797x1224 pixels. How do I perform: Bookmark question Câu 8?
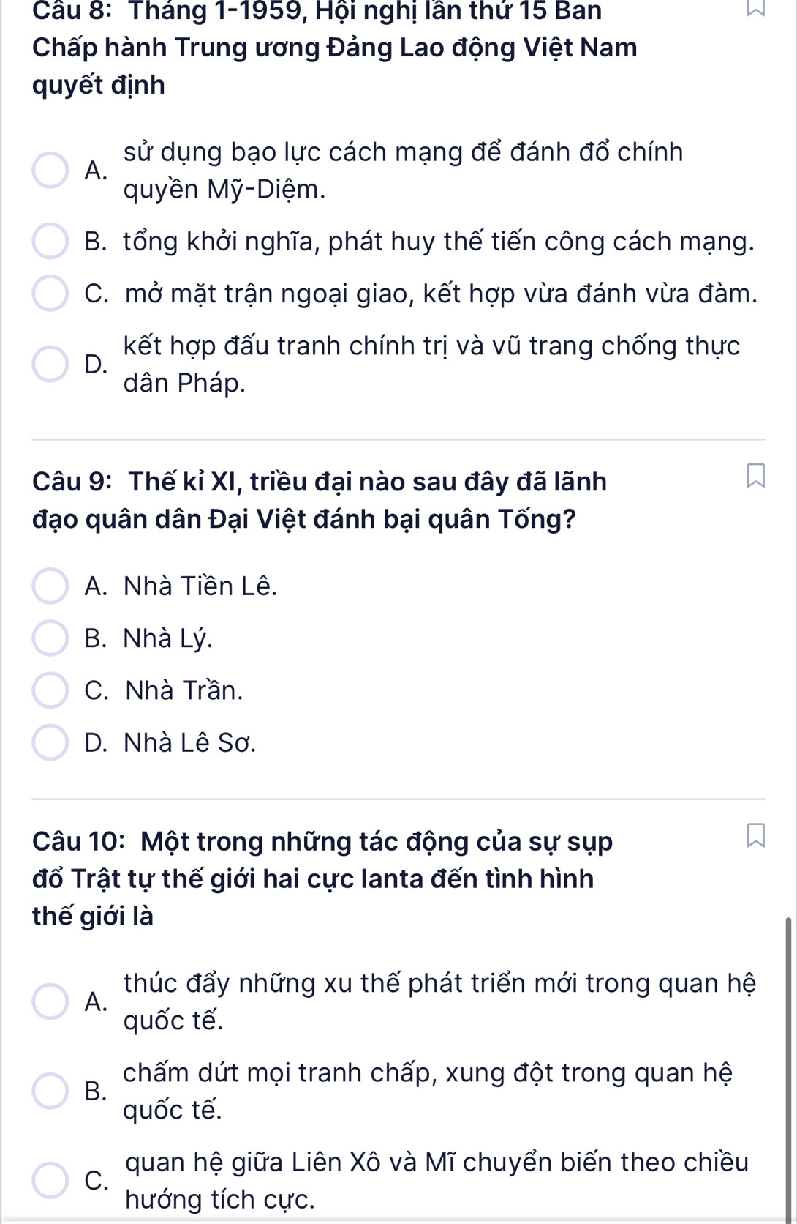(x=755, y=7)
